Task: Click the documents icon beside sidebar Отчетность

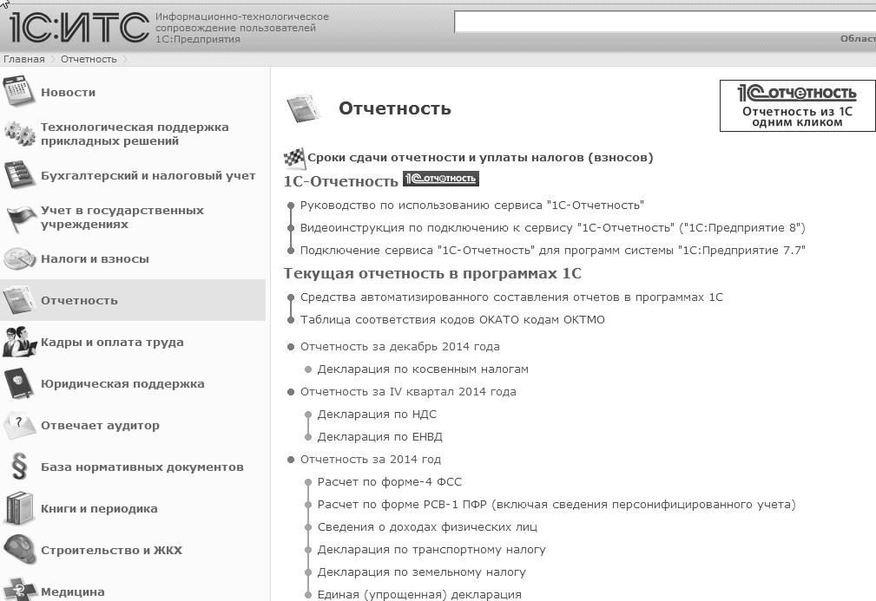Action: pyautogui.click(x=19, y=300)
